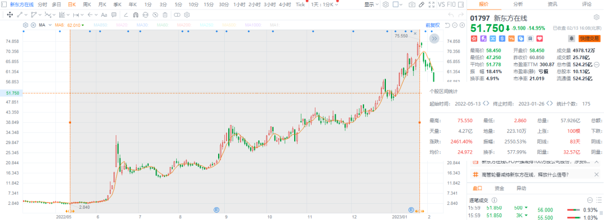The image size is (604, 220).
Task: Switch to 分时 time-sharing chart
Action: pos(43,4)
